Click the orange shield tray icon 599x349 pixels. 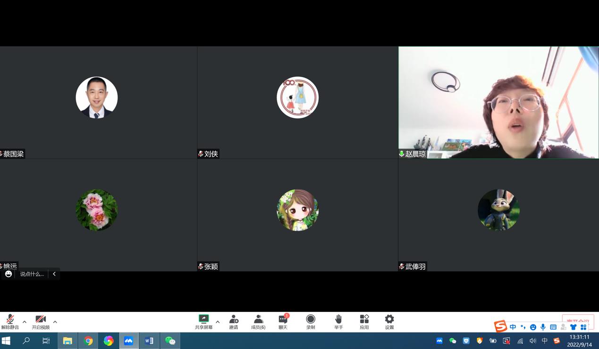(480, 341)
